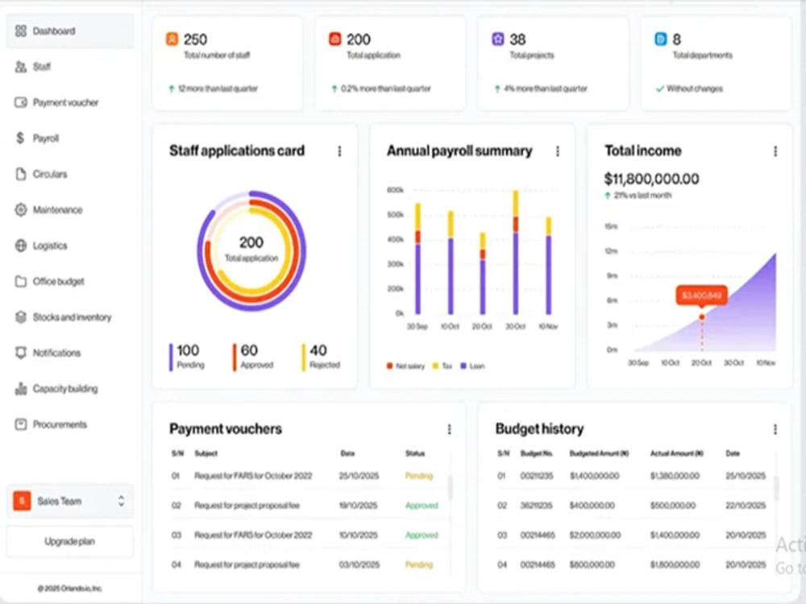Select Maintenance in the sidebar
Viewport: 806px width, 604px height.
tap(70, 209)
